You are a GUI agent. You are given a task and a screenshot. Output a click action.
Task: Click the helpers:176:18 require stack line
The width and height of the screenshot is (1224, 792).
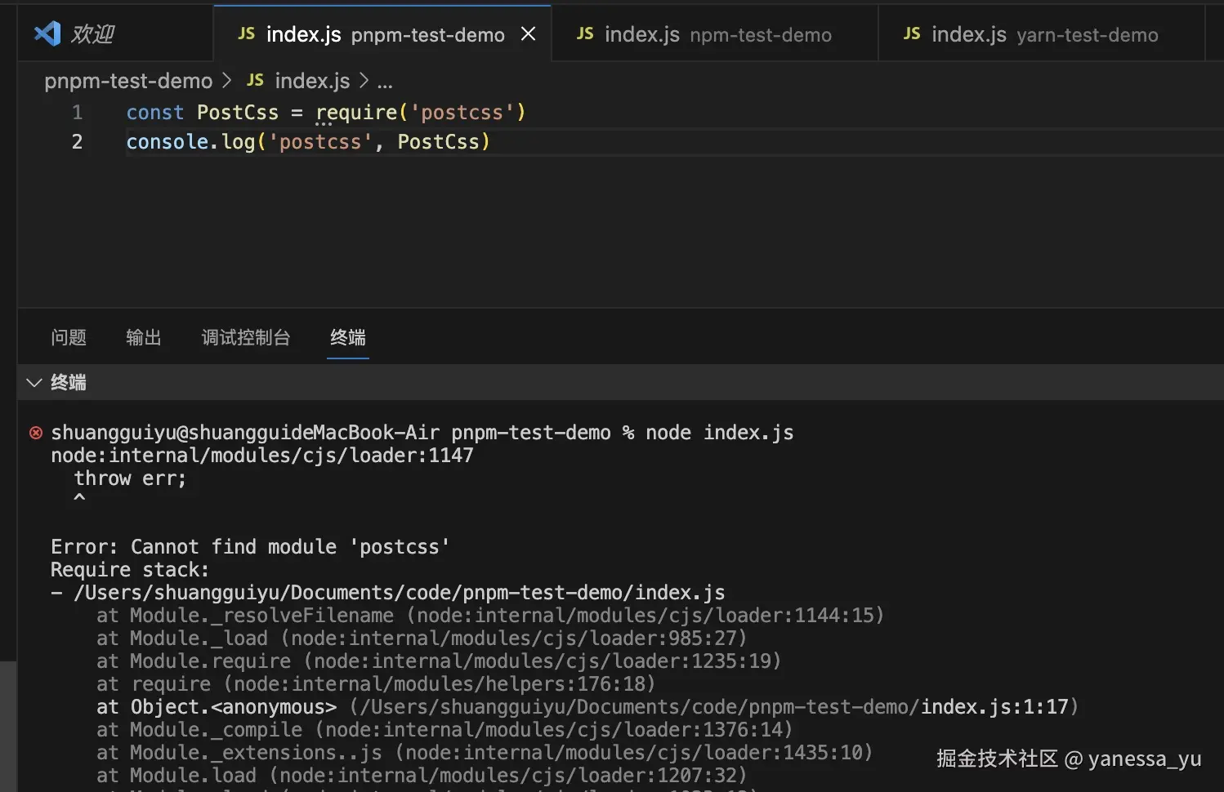376,684
